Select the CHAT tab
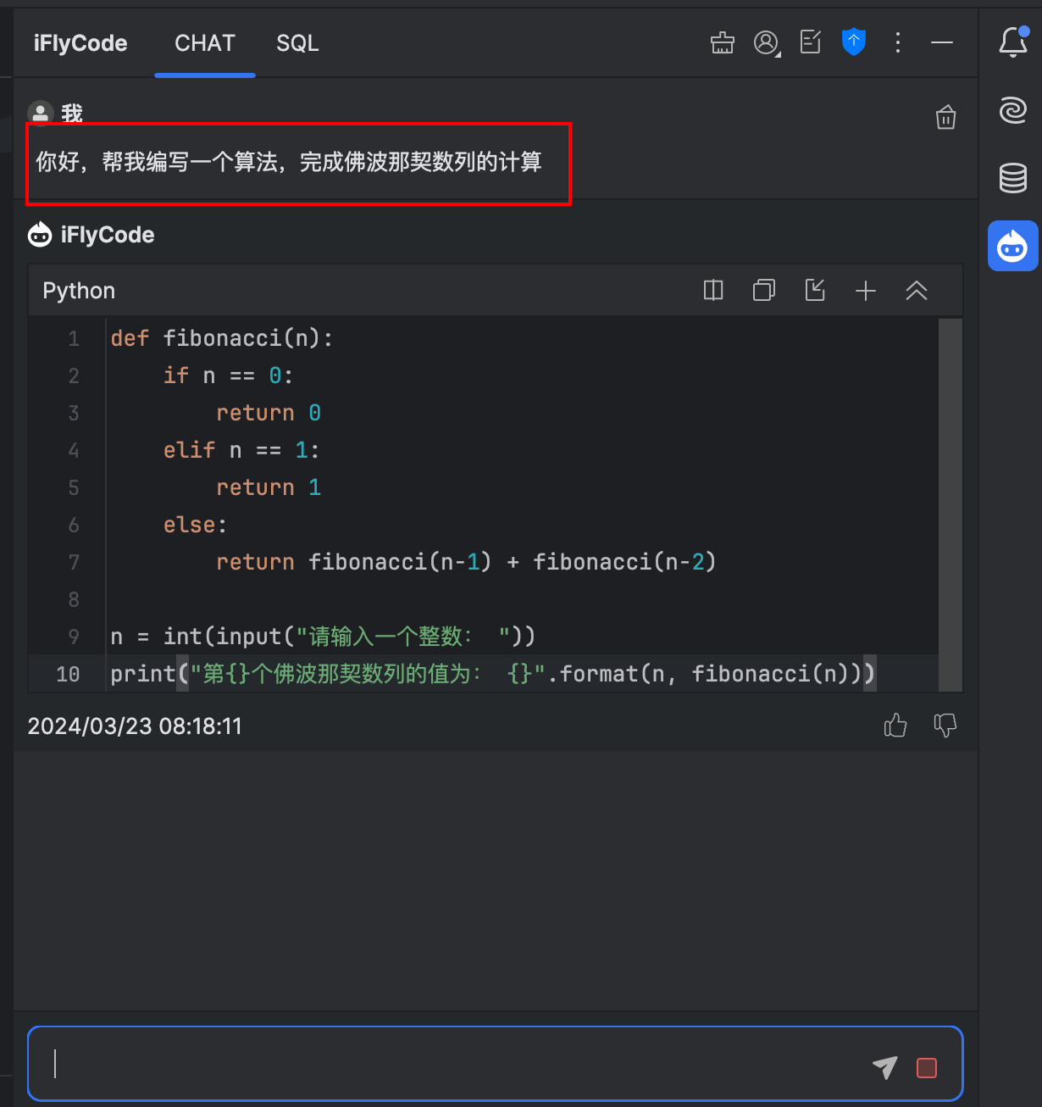Viewport: 1042px width, 1107px height. (x=204, y=43)
